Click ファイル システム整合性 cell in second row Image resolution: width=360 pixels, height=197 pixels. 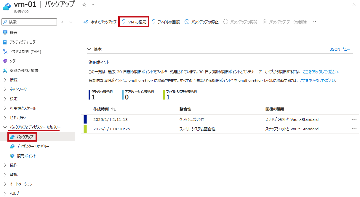point(197,129)
